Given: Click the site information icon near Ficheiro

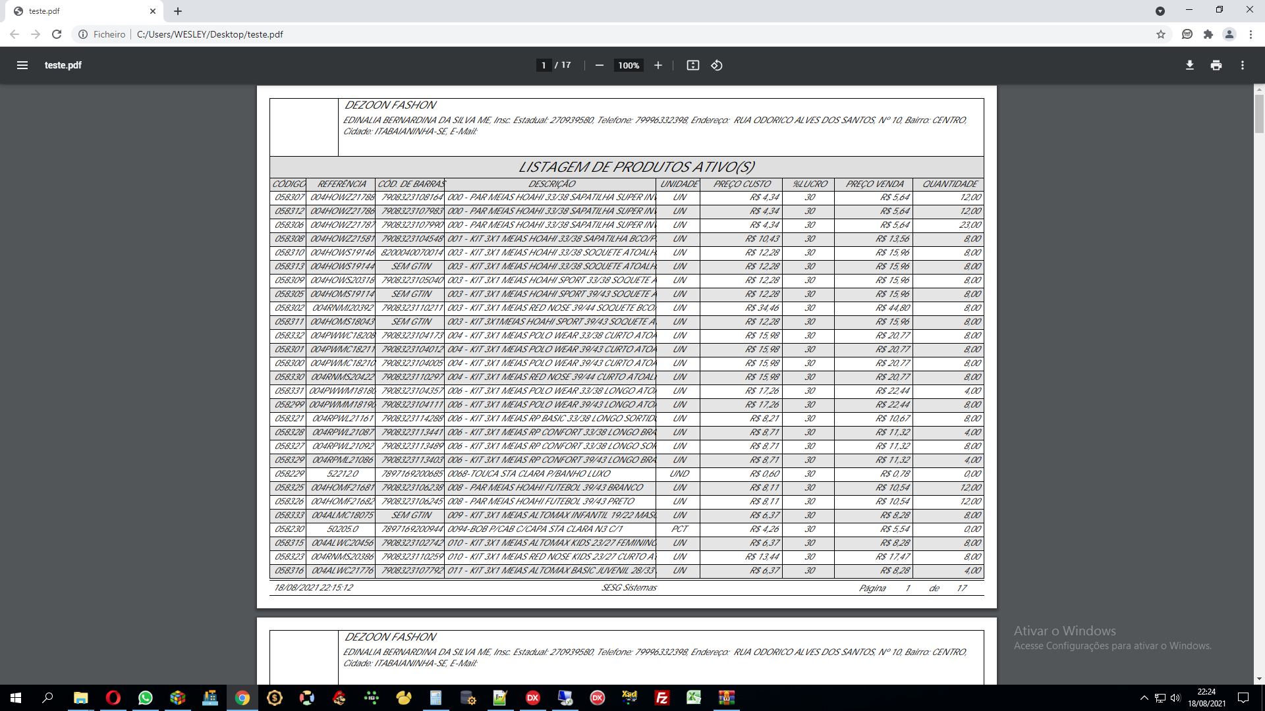Looking at the screenshot, I should pos(83,34).
